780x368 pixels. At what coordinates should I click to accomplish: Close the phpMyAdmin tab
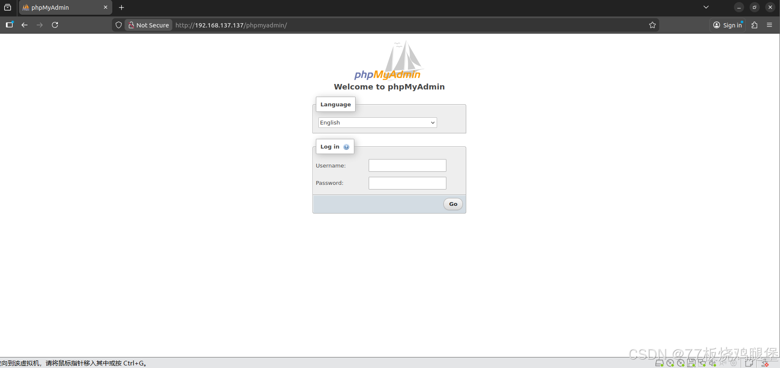point(106,7)
